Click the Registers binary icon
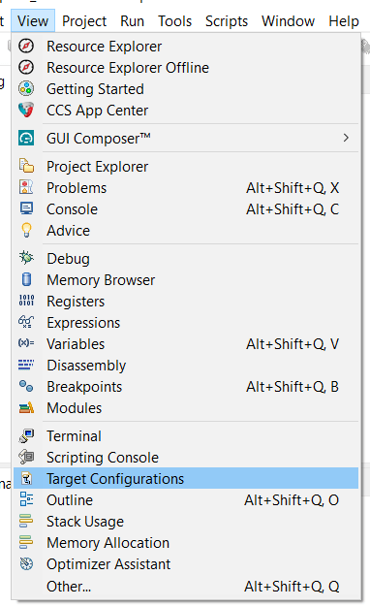The width and height of the screenshot is (370, 607). pos(26,301)
